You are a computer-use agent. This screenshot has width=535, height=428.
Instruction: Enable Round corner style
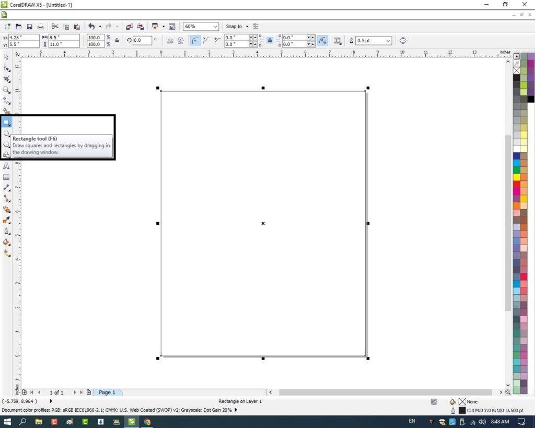[x=195, y=41]
